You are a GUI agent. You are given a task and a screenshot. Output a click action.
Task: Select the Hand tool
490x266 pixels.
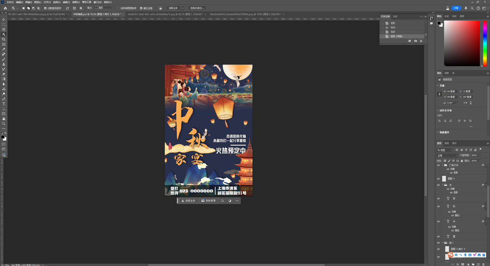pos(4,119)
